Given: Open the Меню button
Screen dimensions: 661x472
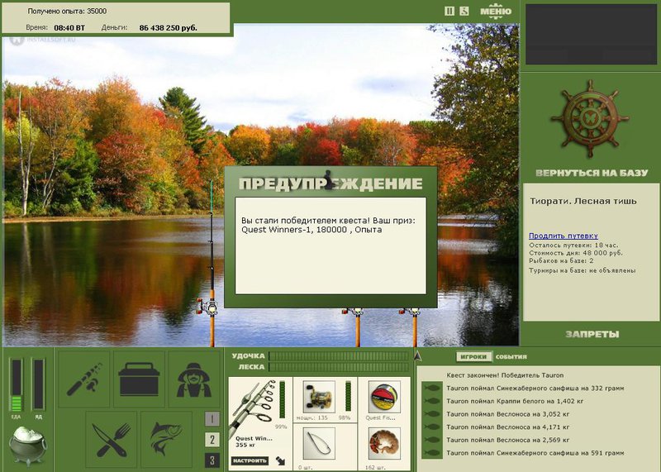Looking at the screenshot, I should (x=496, y=12).
